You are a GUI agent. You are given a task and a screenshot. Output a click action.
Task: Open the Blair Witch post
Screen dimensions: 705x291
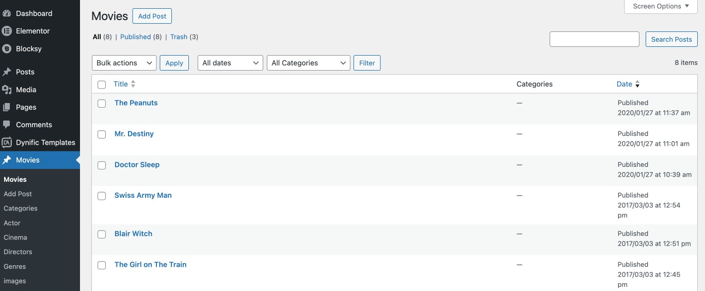coord(133,233)
